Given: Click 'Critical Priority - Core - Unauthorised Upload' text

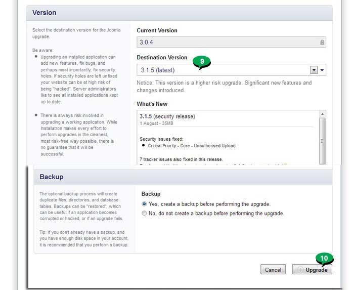Looking at the screenshot, I should tap(192, 146).
